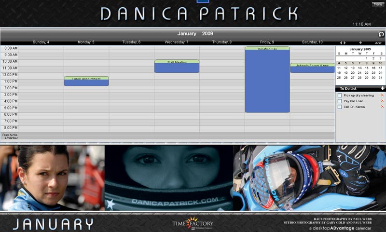Click the Danica frowning portrait photo
The height and width of the screenshot is (232, 386).
(x=52, y=178)
